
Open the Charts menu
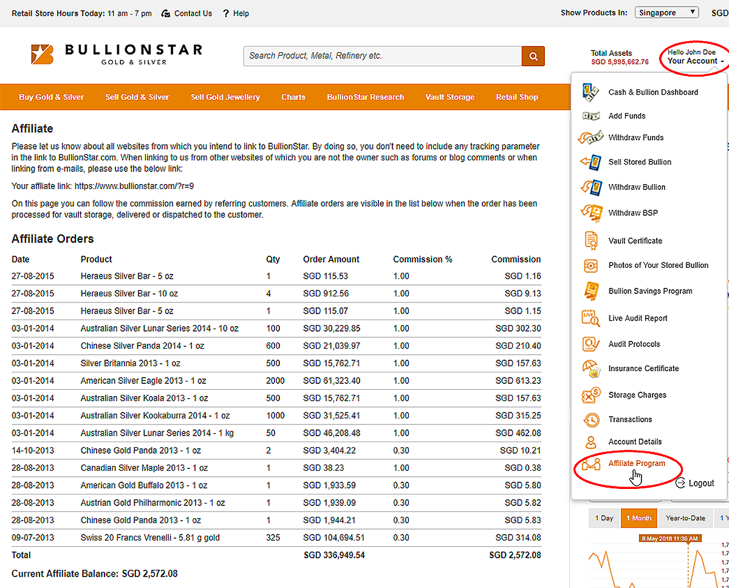[x=293, y=97]
